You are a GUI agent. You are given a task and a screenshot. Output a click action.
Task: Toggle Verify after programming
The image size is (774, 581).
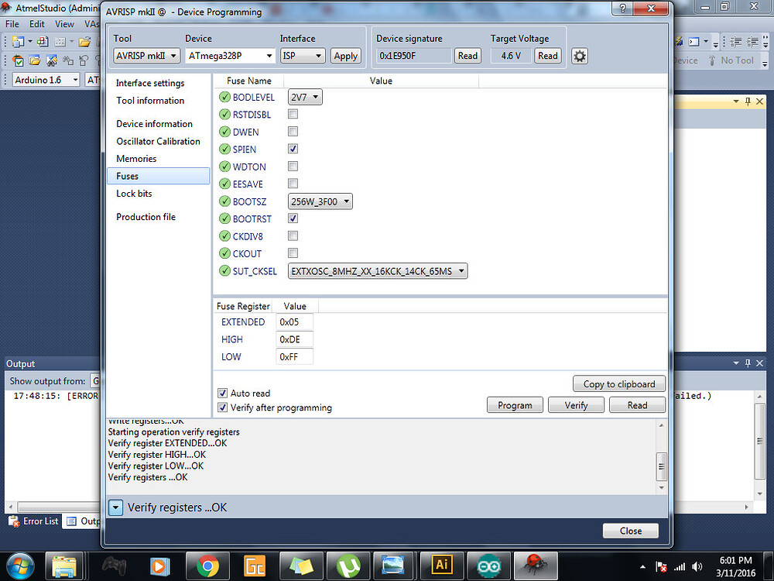click(x=222, y=407)
